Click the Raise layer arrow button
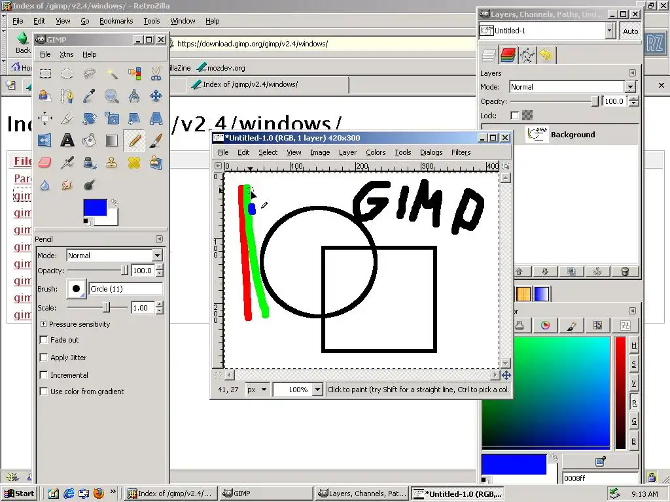The height and width of the screenshot is (502, 670). click(x=519, y=271)
